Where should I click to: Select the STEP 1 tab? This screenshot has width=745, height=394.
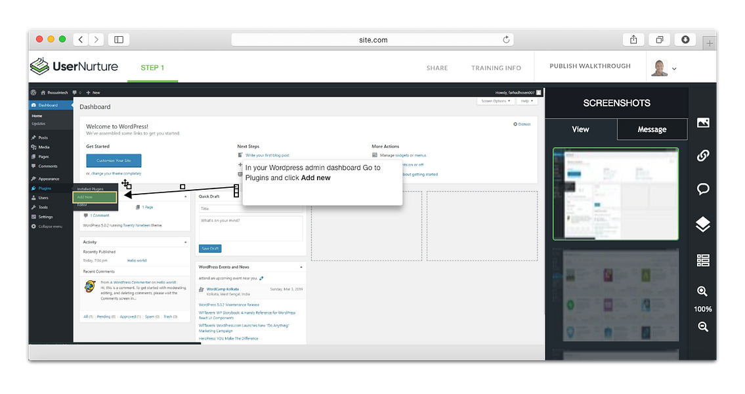click(152, 68)
